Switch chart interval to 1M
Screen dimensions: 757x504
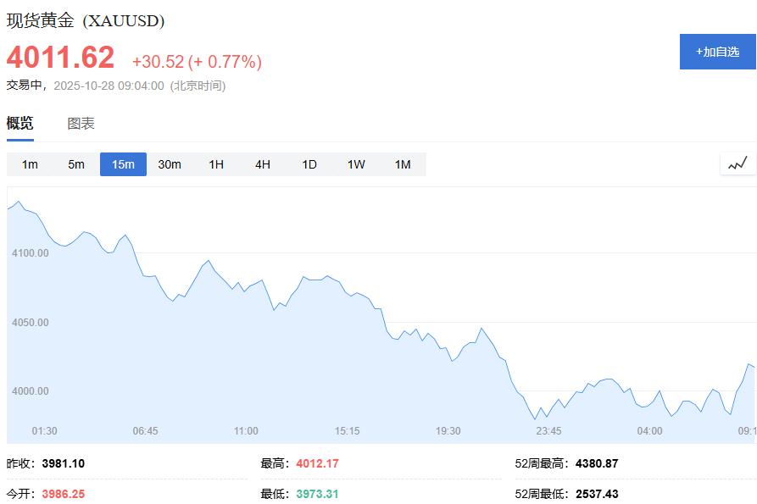(x=402, y=164)
